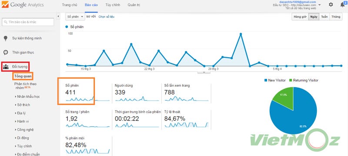The height and width of the screenshot is (156, 348).
Task: Switch chart to Hàng giờ view
Action: (300, 17)
